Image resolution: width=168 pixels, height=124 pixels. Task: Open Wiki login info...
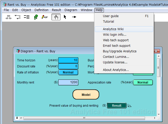click(x=124, y=35)
